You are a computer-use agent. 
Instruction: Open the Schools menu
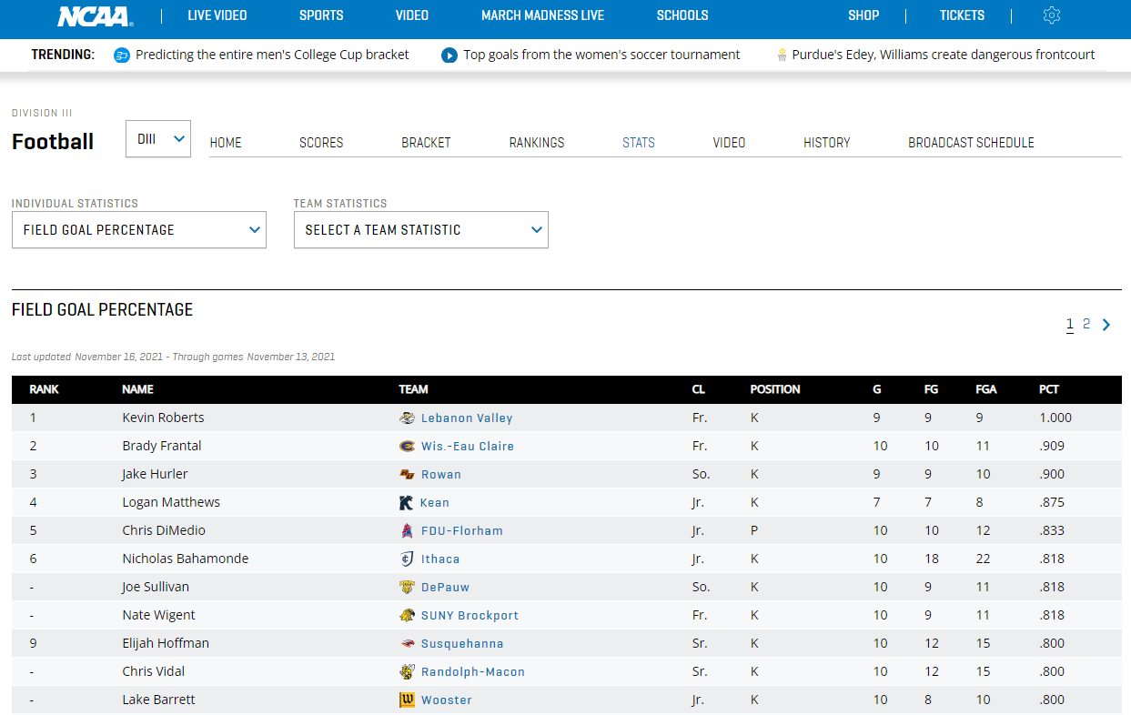(682, 15)
